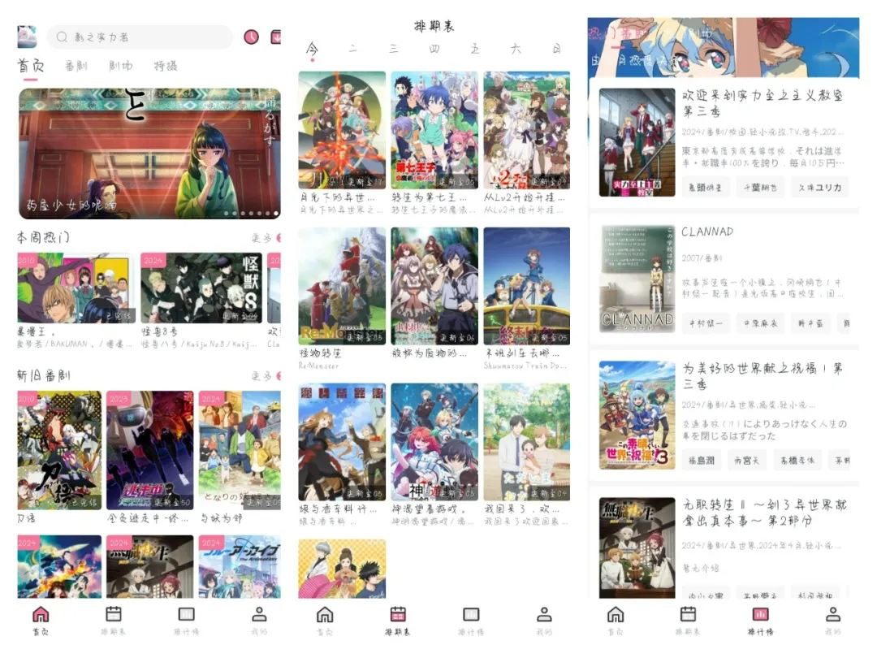Tap the profile icon in the ranking screen
The width and height of the screenshot is (877, 658).
[833, 614]
